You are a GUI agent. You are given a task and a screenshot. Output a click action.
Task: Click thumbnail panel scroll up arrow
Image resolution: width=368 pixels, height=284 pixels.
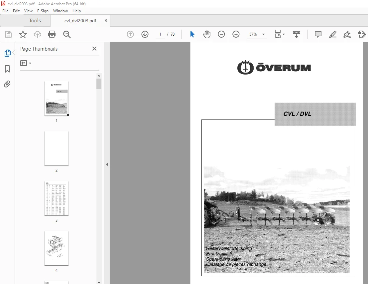tap(99, 76)
